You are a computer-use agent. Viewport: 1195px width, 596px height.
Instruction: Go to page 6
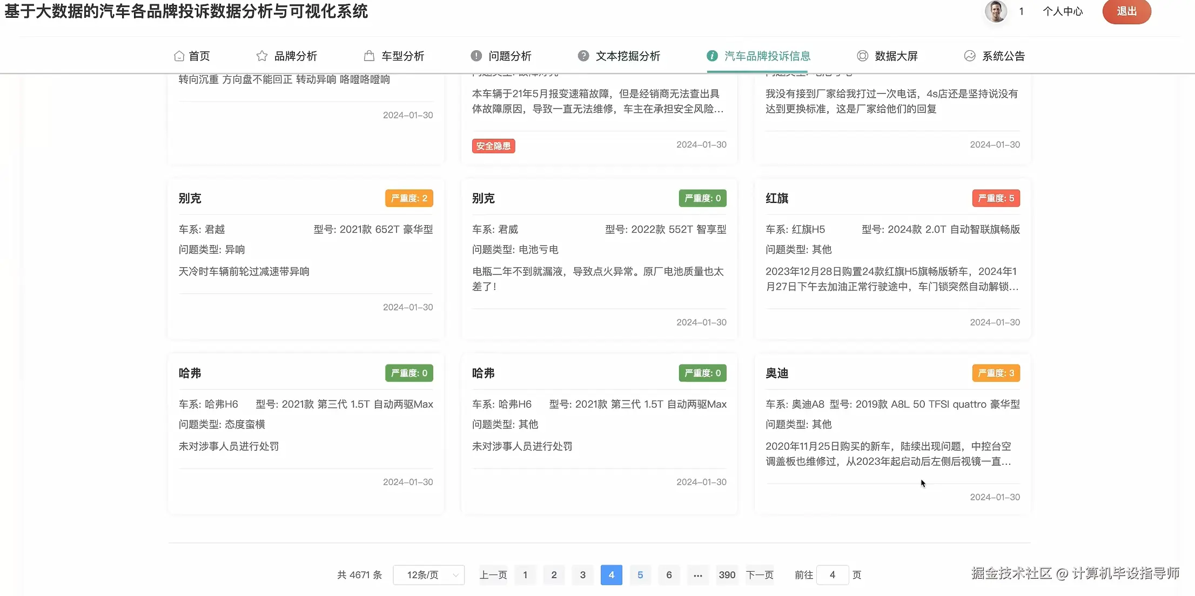669,575
